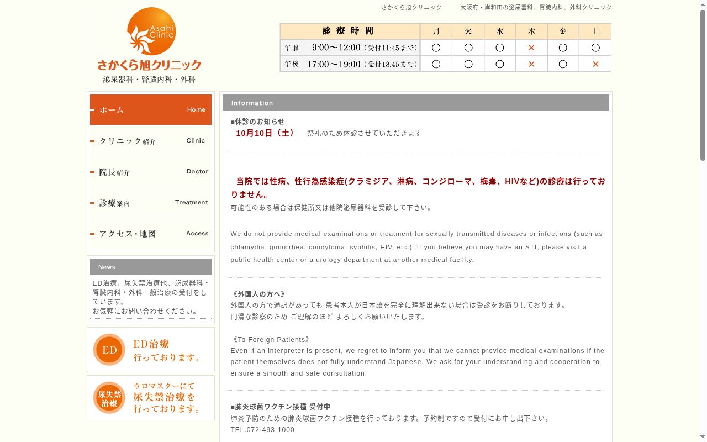Select 診療案内 Treatment menu item
Screen dimensions: 707x442
pyautogui.click(x=151, y=203)
